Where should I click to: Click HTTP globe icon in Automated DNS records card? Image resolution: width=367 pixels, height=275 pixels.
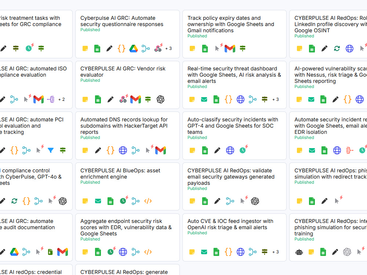coord(123,150)
